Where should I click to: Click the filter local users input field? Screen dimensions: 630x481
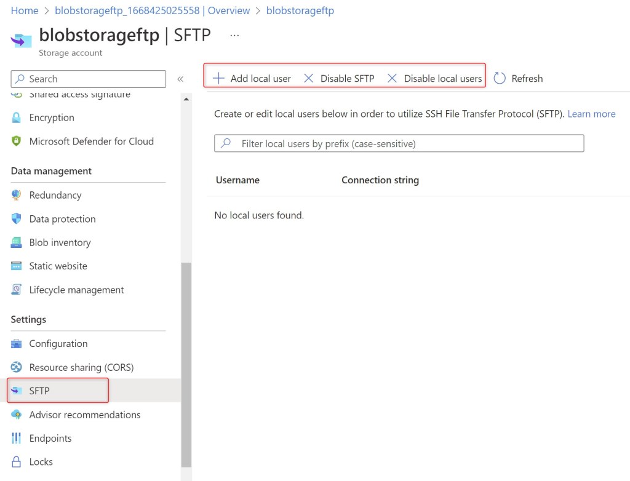pyautogui.click(x=399, y=143)
